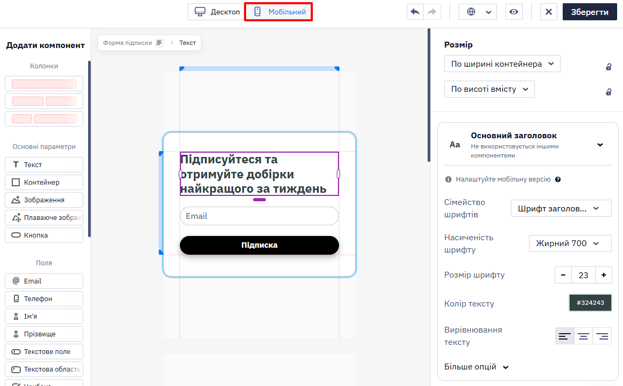Image resolution: width=623 pixels, height=386 pixels.
Task: Select unequal two columns layout
Action: [44, 119]
